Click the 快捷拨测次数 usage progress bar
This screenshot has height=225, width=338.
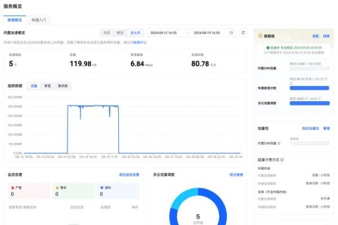click(309, 88)
